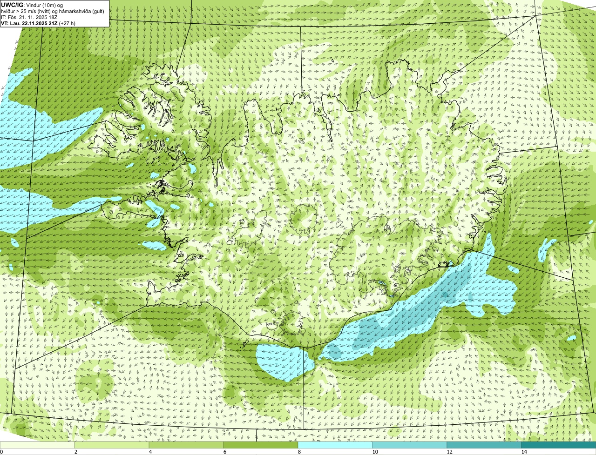This screenshot has height=455, width=596.
Task: Click the dark teal legend segment above 14
Action: pos(559,445)
